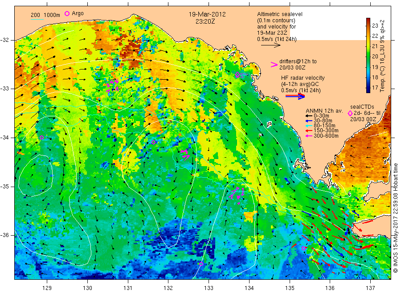This screenshot has width=401, height=294.
Task: Click the 'HF radar velocity' legend text
Action: point(303,78)
